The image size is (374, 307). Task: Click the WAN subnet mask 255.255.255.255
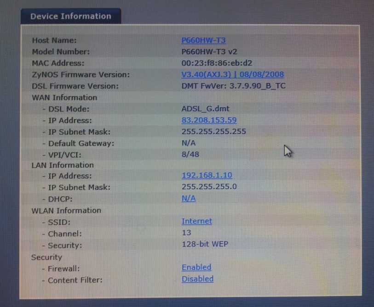[x=213, y=132]
